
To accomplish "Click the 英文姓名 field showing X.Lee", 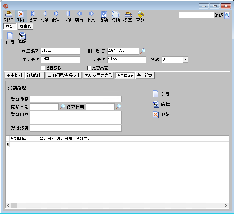I will tap(127, 60).
